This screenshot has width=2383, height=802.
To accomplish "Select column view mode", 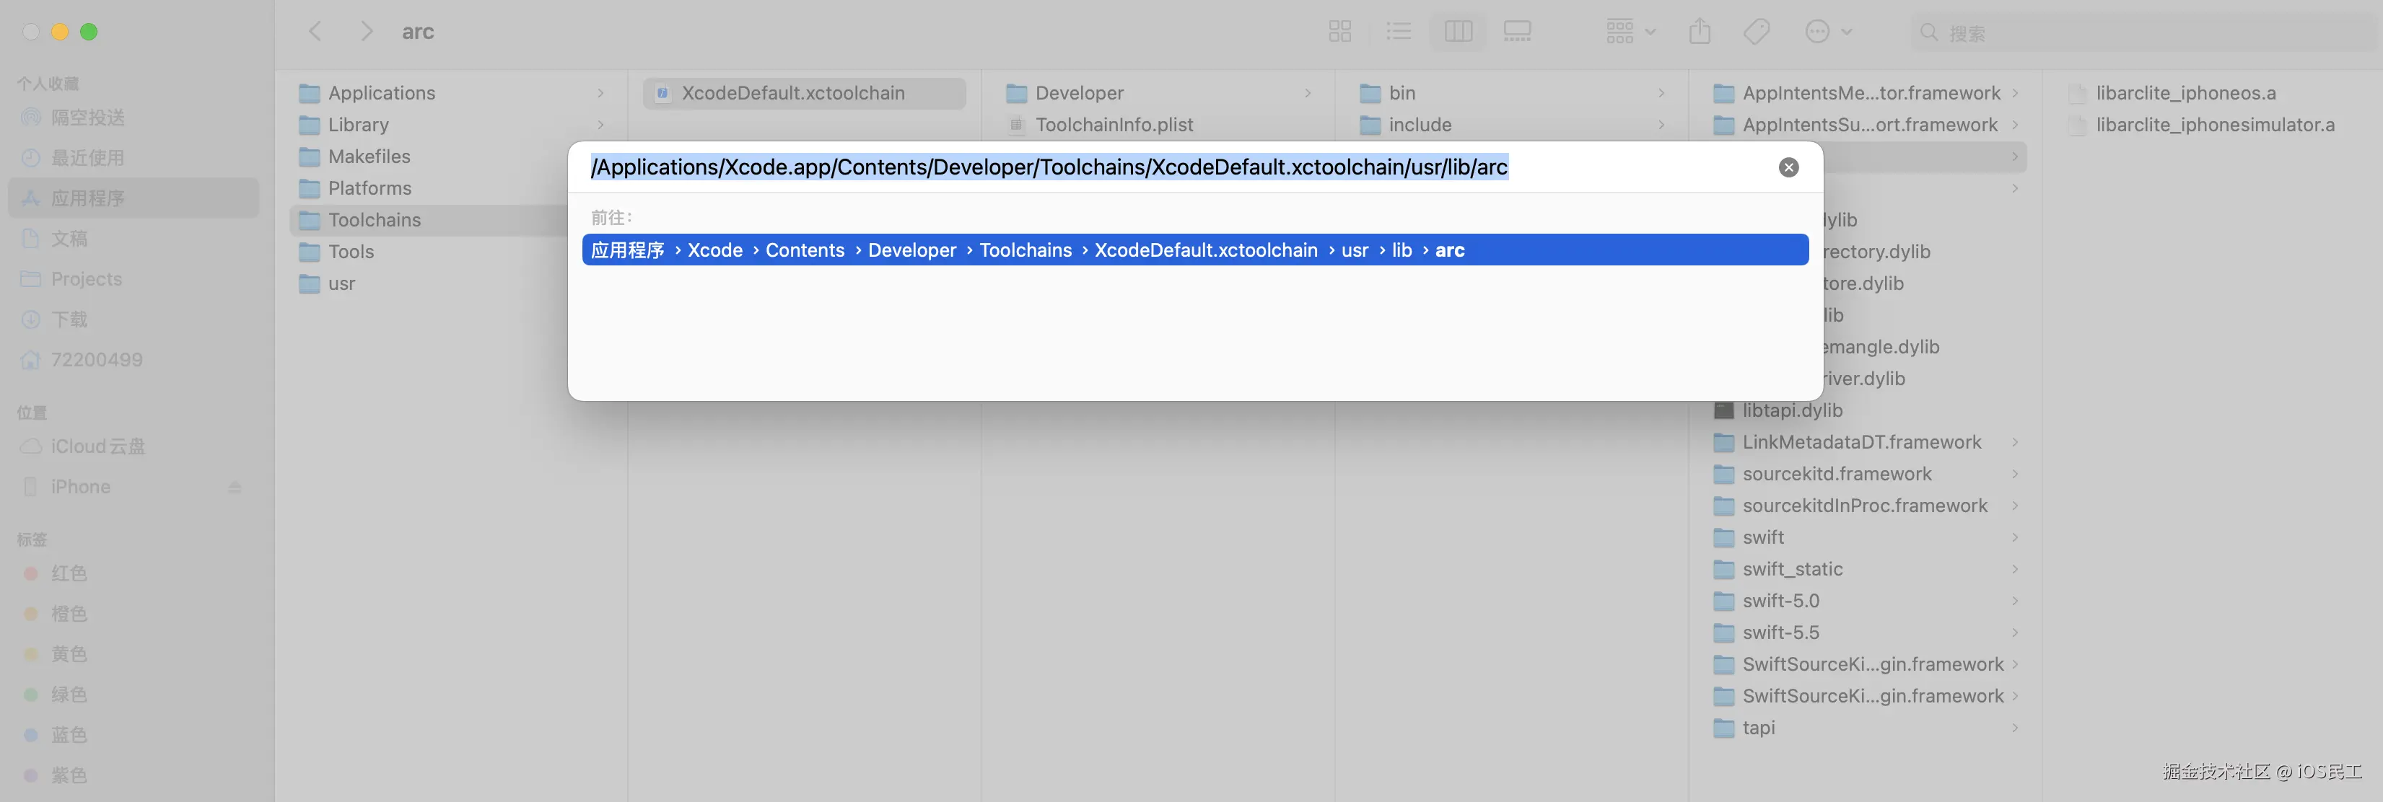I will [x=1458, y=32].
